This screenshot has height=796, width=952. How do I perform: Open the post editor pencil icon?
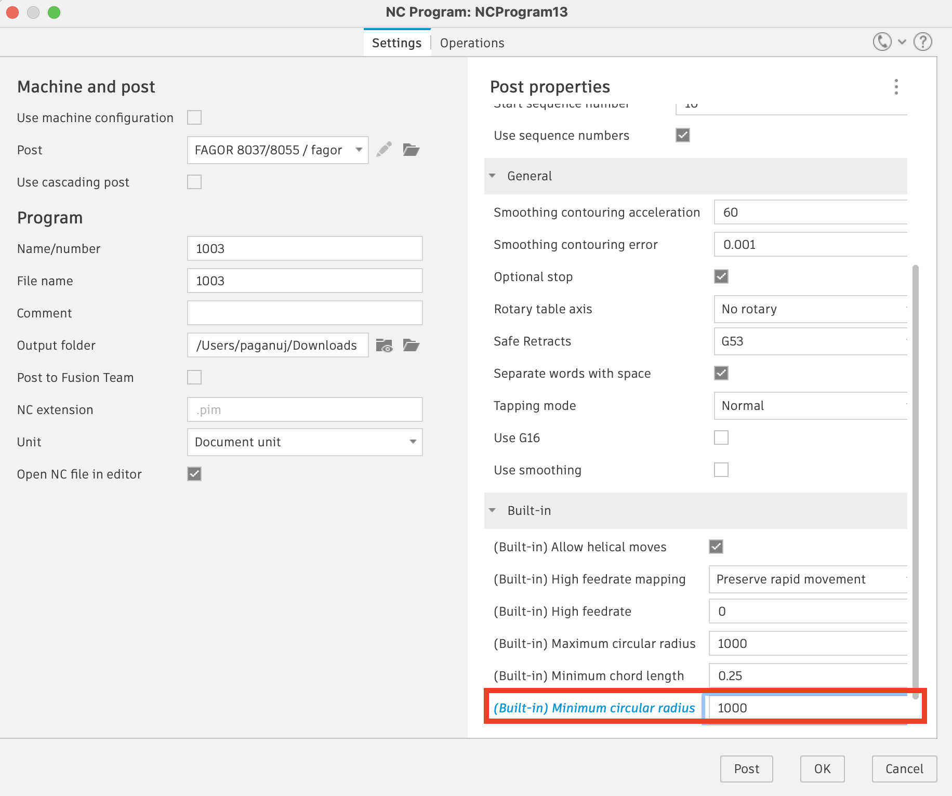point(384,150)
